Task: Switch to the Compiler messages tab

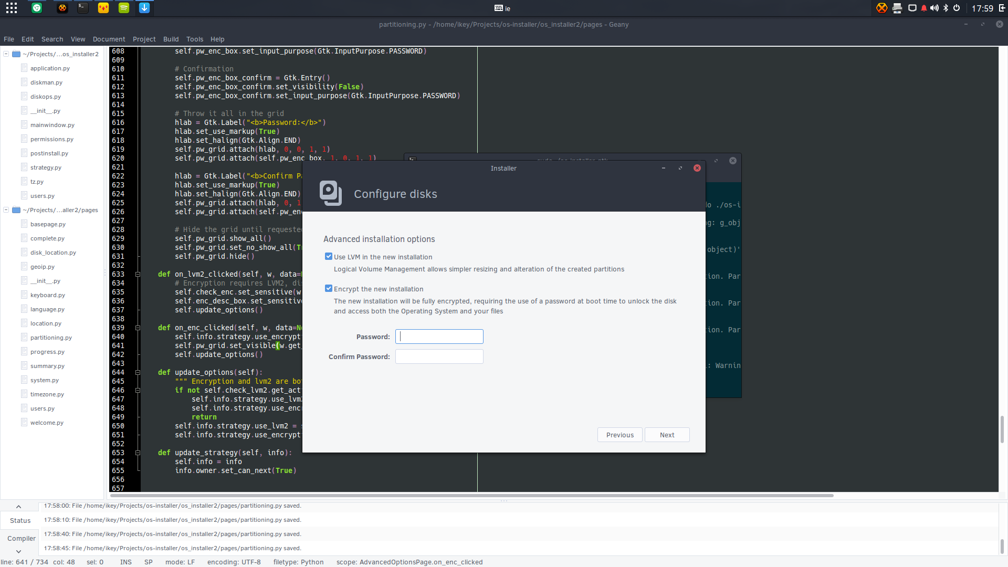Action: pyautogui.click(x=22, y=538)
